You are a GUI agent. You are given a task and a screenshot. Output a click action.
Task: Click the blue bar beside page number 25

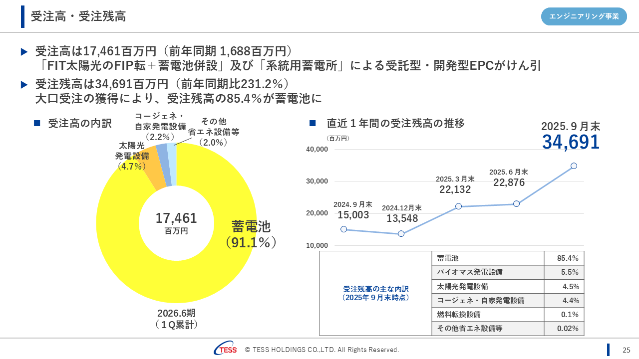click(608, 350)
